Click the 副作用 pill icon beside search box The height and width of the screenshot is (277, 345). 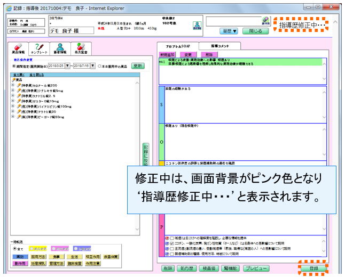tap(265, 21)
